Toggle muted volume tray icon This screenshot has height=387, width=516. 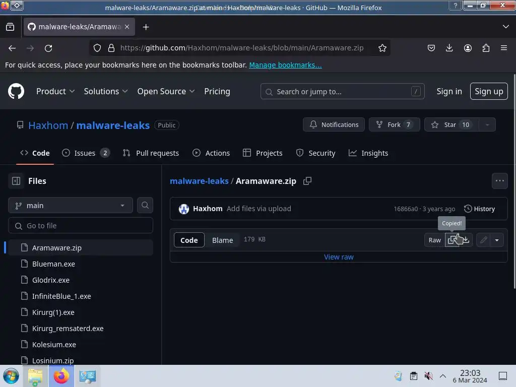click(428, 376)
